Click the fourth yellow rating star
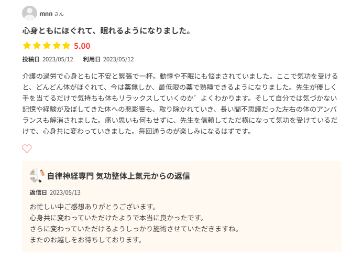This screenshot has height=257, width=362. tap(56, 46)
